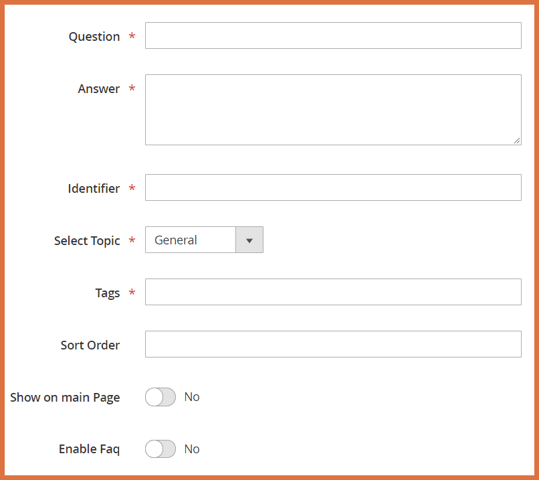Screen dimensions: 539x480
Task: Click the No text next to Enable Faq
Action: click(192, 449)
